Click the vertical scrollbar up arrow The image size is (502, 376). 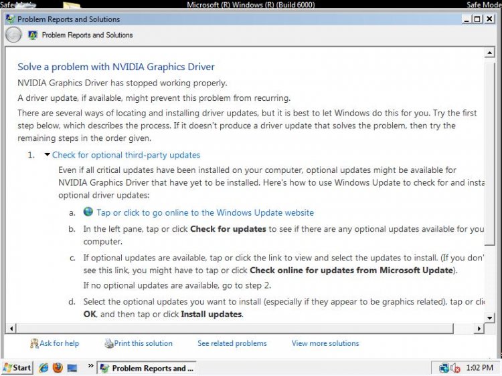[489, 52]
